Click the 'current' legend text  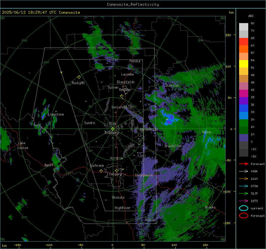tap(257, 208)
